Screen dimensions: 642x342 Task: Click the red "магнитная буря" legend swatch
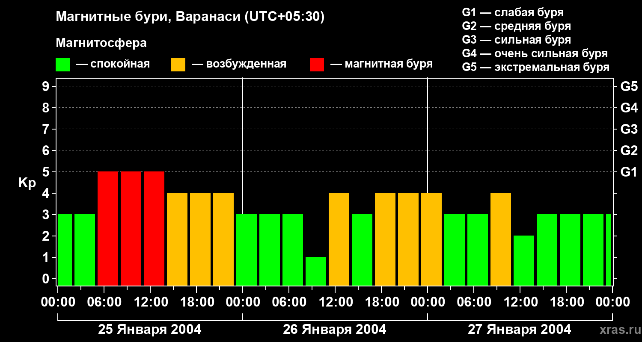[317, 65]
